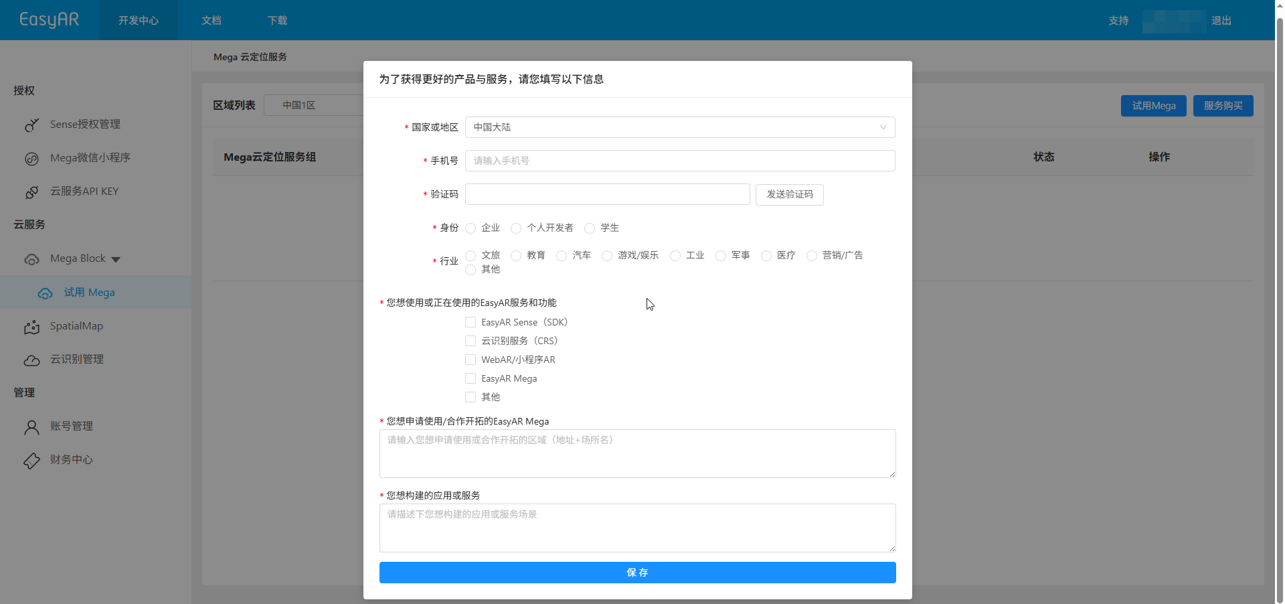Click the 保存 button
1285x604 pixels.
[637, 573]
